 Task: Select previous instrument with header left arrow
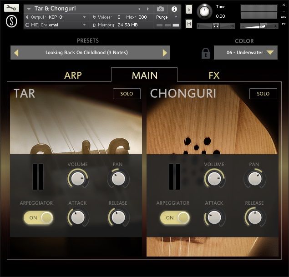click(x=139, y=9)
